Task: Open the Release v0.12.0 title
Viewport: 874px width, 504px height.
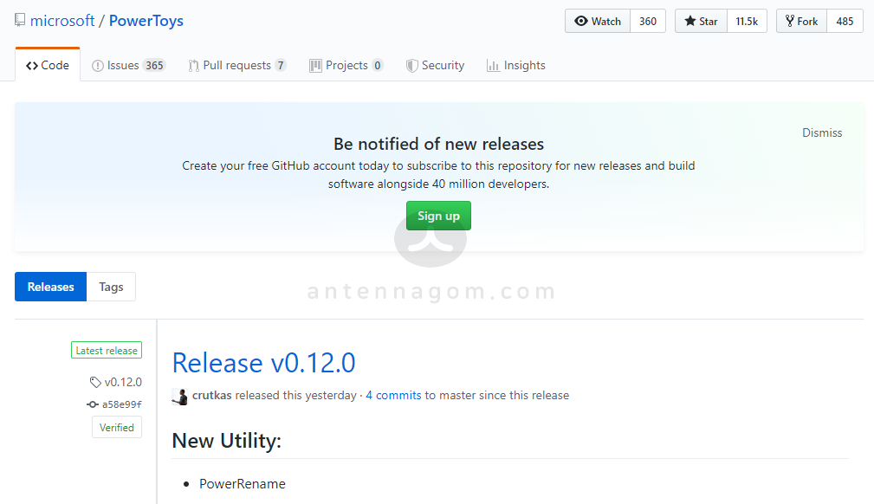Action: [x=263, y=363]
